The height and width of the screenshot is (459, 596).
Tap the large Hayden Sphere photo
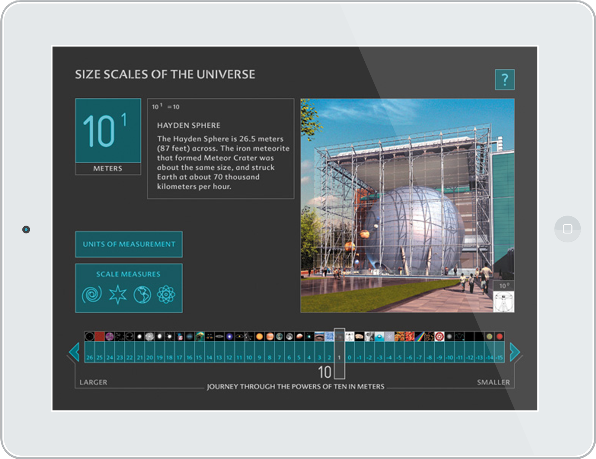coord(407,205)
